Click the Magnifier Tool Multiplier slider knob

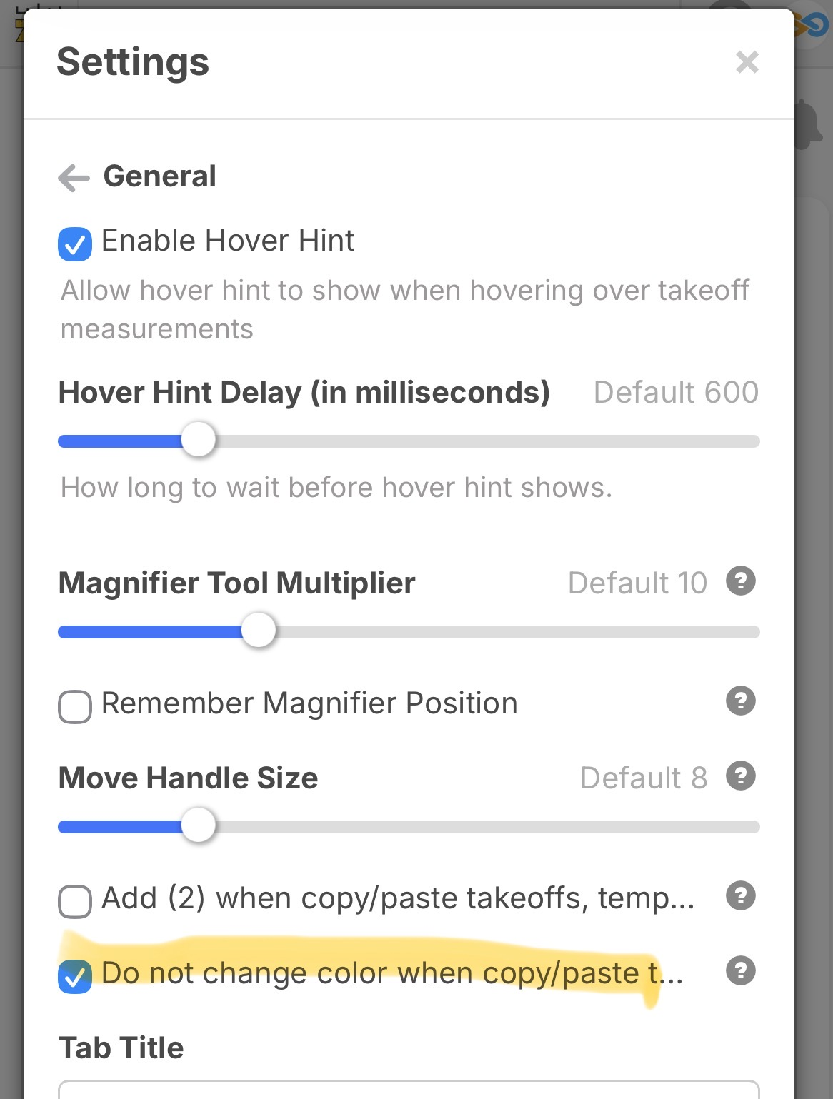tap(259, 631)
